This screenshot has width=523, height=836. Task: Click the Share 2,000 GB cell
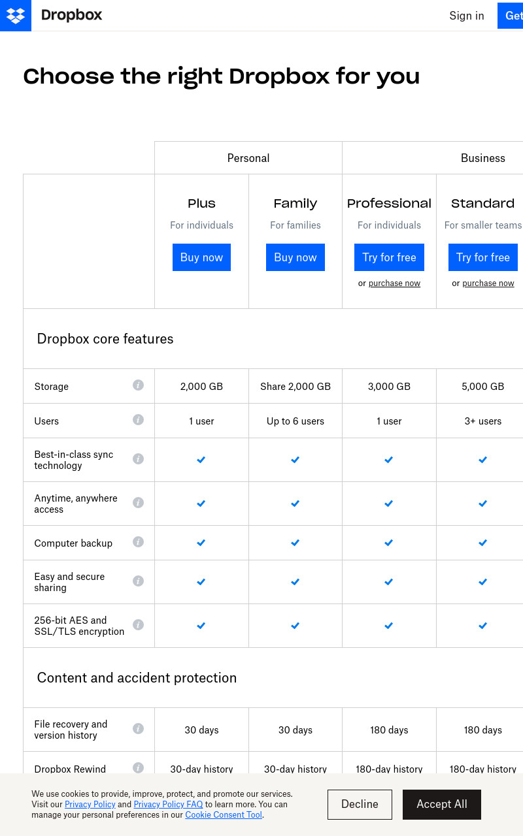tap(295, 387)
